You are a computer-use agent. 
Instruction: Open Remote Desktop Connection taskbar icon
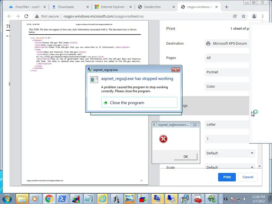point(171,199)
